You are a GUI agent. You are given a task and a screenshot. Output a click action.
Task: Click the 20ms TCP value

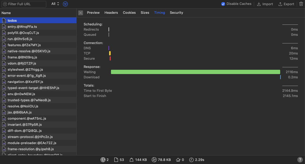tap(293, 53)
